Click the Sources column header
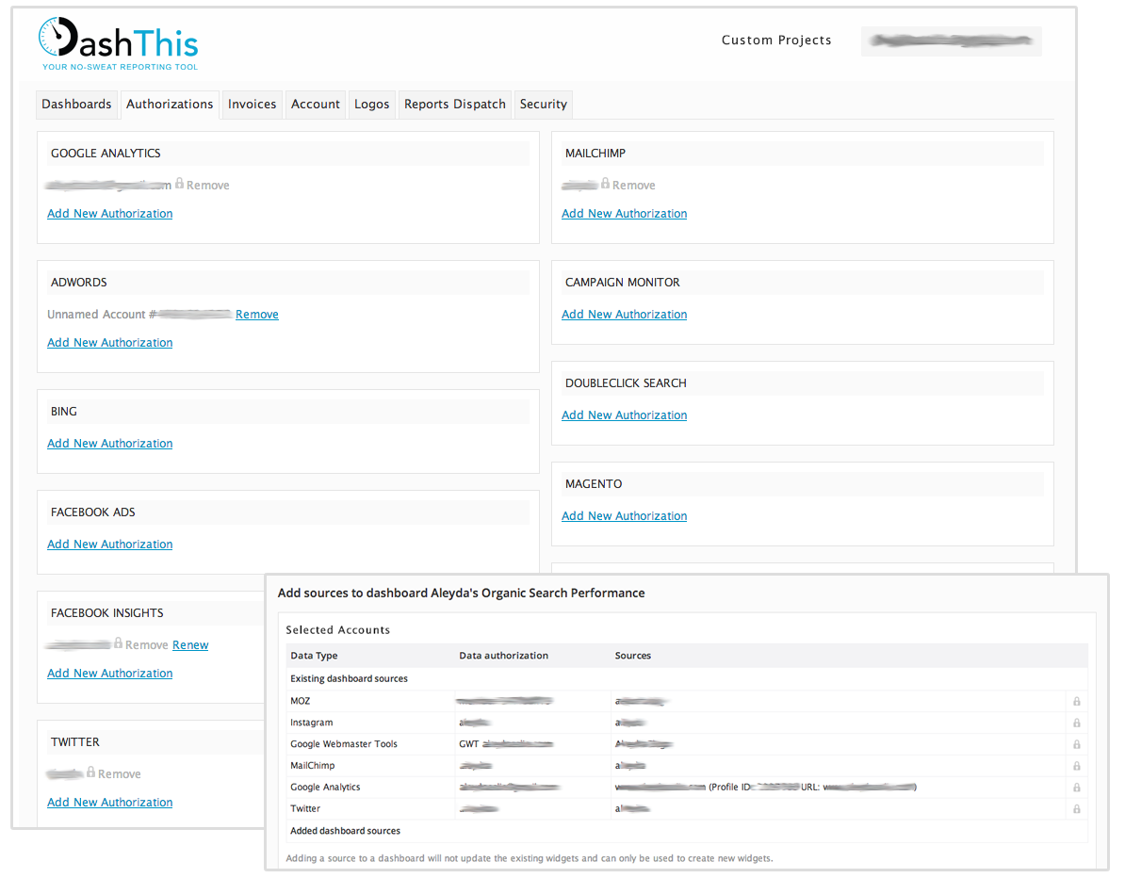Viewport: 1125px width, 878px height. click(633, 656)
